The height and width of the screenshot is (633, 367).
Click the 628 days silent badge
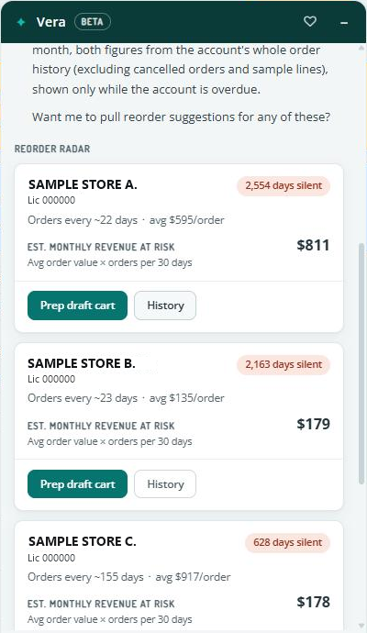coord(287,542)
